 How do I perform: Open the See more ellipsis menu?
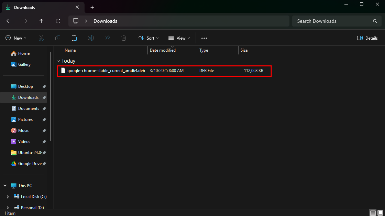tap(204, 38)
